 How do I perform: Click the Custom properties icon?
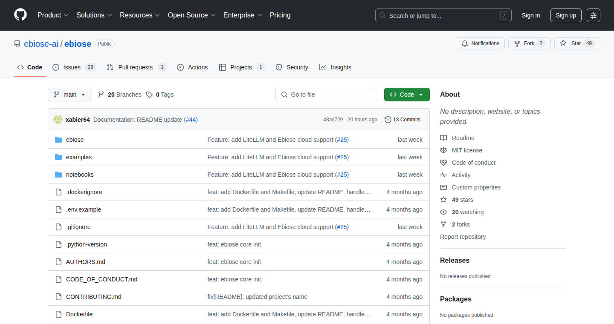coord(443,187)
